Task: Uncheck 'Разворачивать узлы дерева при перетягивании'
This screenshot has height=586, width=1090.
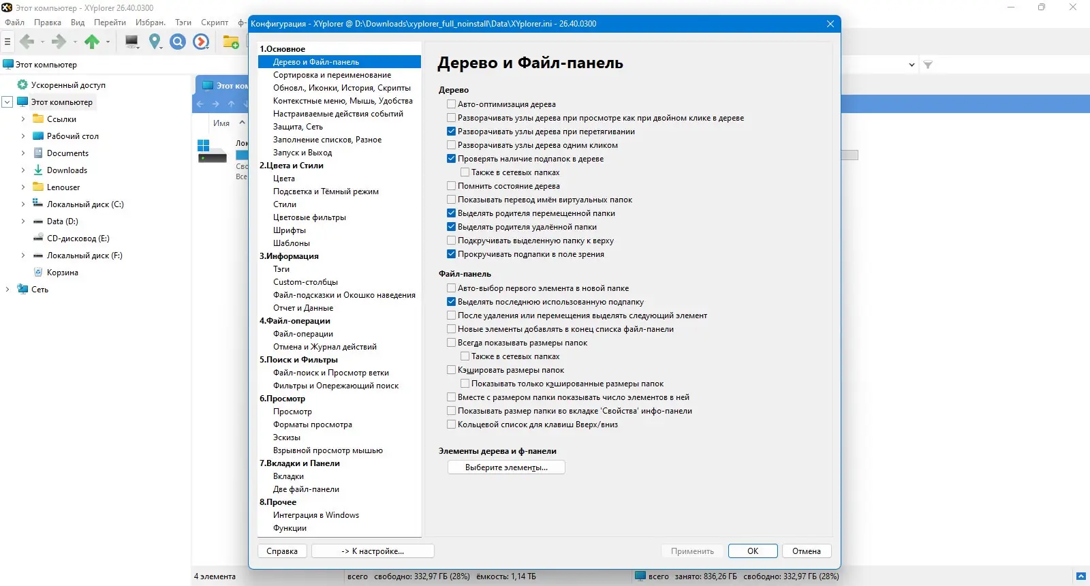Action: pyautogui.click(x=451, y=132)
